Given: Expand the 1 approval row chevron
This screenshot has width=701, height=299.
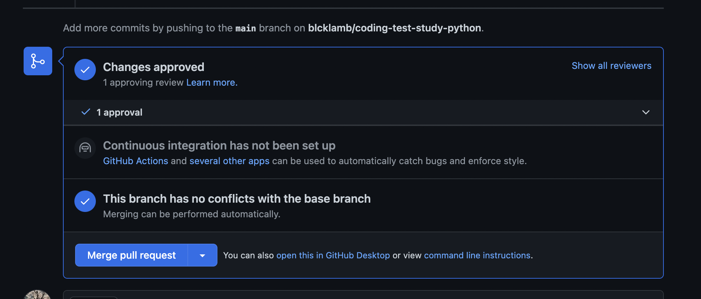Looking at the screenshot, I should click(x=646, y=112).
